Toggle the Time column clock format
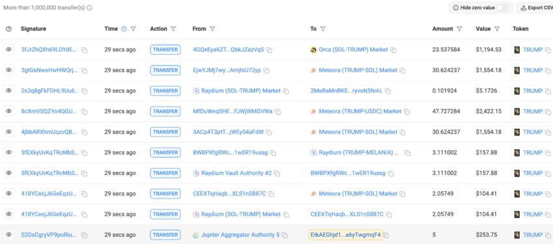This screenshot has width=553, height=244. 124,29
